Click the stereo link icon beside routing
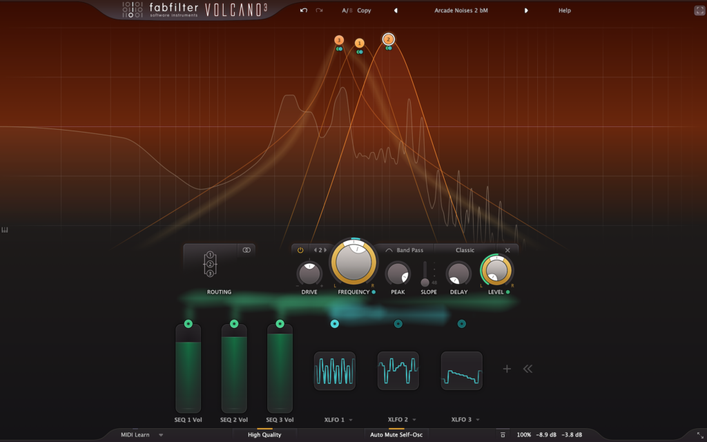 [246, 250]
